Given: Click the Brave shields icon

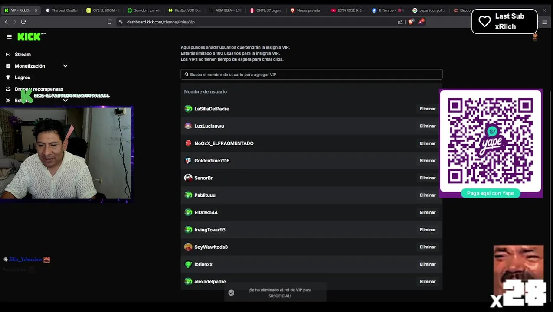Looking at the screenshot, I should pyautogui.click(x=411, y=22).
